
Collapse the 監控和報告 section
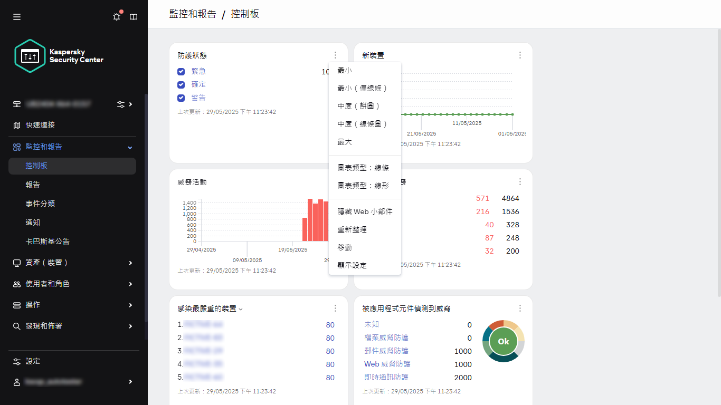pyautogui.click(x=130, y=147)
